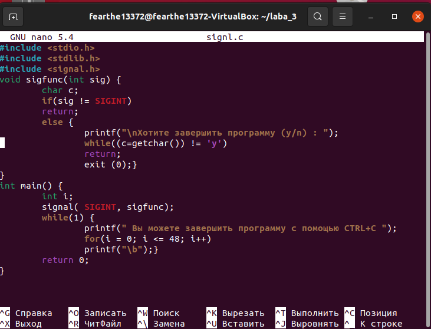The image size is (431, 329).
Task: Click the ^T Выполнить shortcut
Action: [307, 313]
